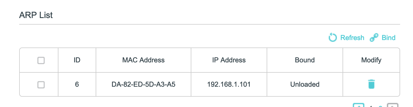Go to the next page via gray arrow box
413x107 pixels.
click(x=393, y=105)
